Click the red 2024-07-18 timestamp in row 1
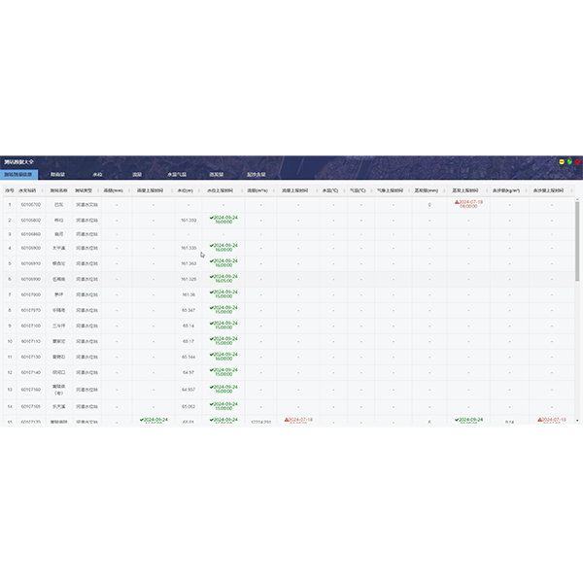 (x=470, y=204)
